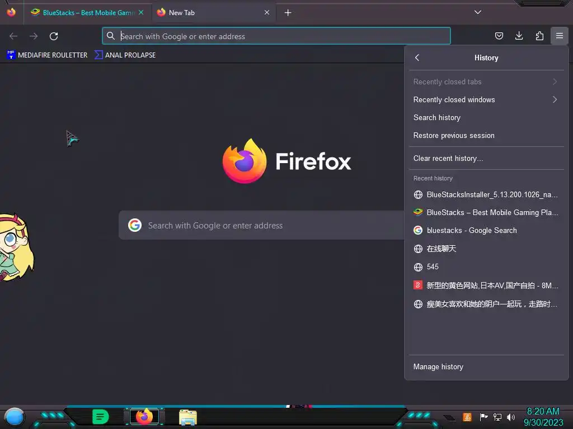Screen dimensions: 573x429
Task: Choose Restore previous session
Action: (x=486, y=135)
